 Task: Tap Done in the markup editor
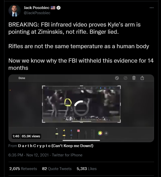[x=22, y=78]
